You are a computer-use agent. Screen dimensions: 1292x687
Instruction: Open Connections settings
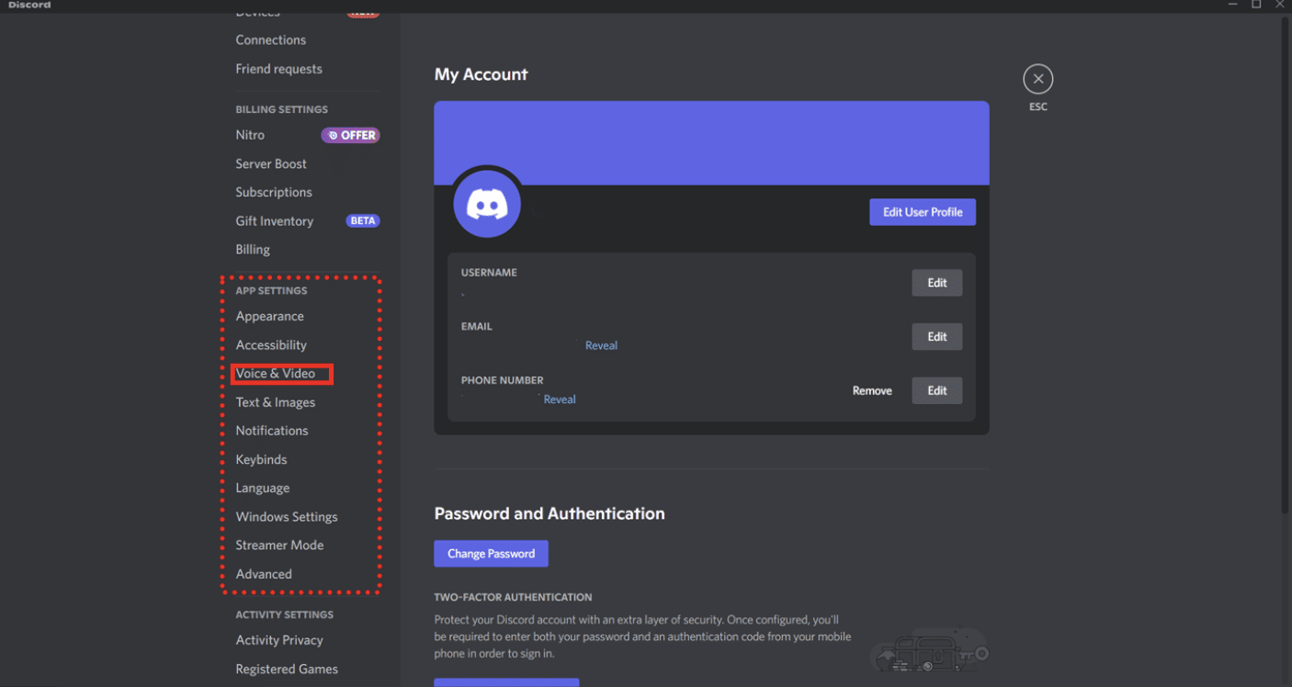point(271,40)
